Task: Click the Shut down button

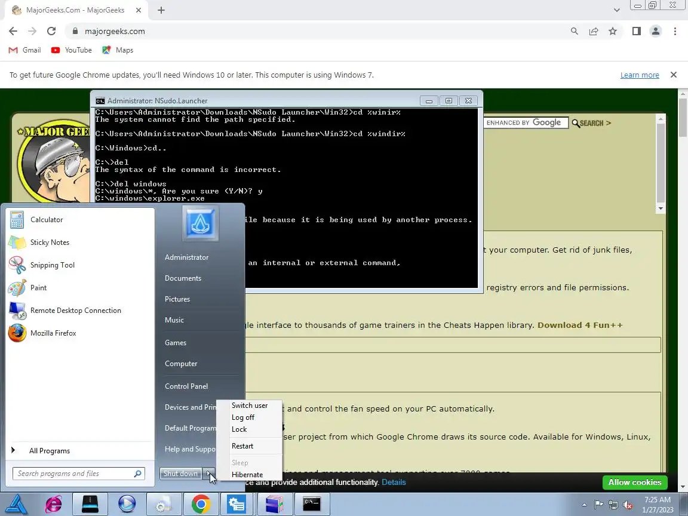Action: pyautogui.click(x=181, y=474)
